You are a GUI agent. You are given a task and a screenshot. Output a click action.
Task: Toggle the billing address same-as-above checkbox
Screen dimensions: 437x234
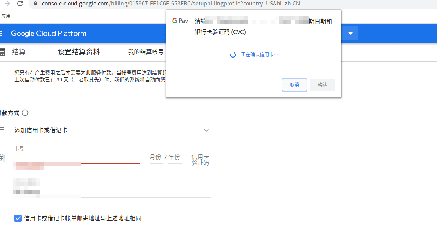pos(18,218)
